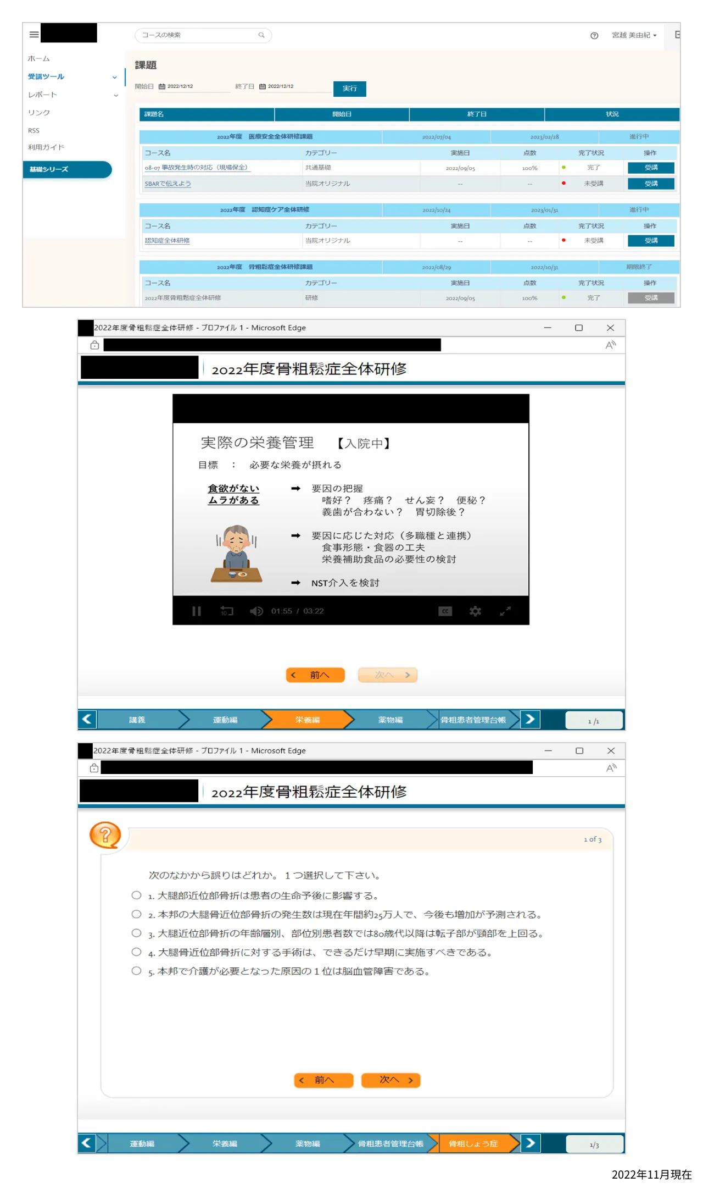Choose answer 3 about 80歳代 radio button
Viewport: 703px width, 1194px height.
(x=136, y=933)
